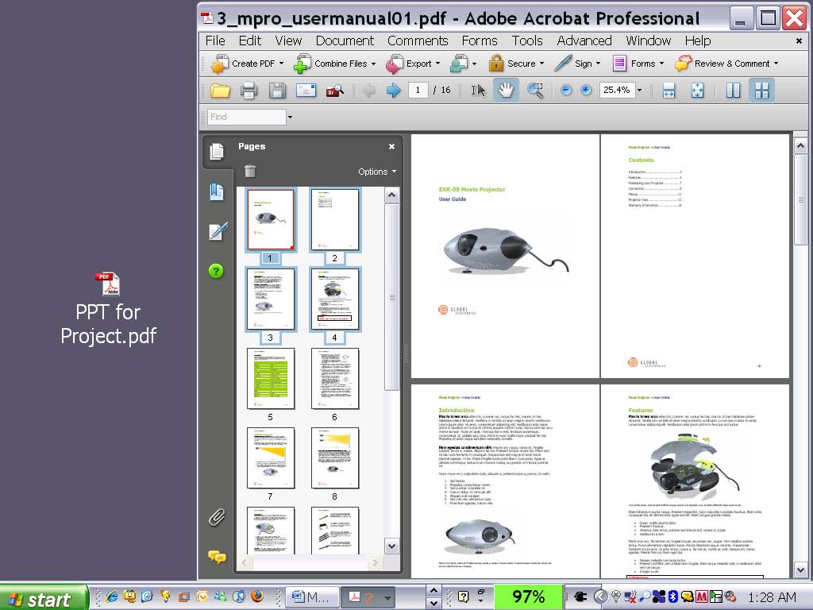Toggle the Pages panel tab

[x=217, y=152]
